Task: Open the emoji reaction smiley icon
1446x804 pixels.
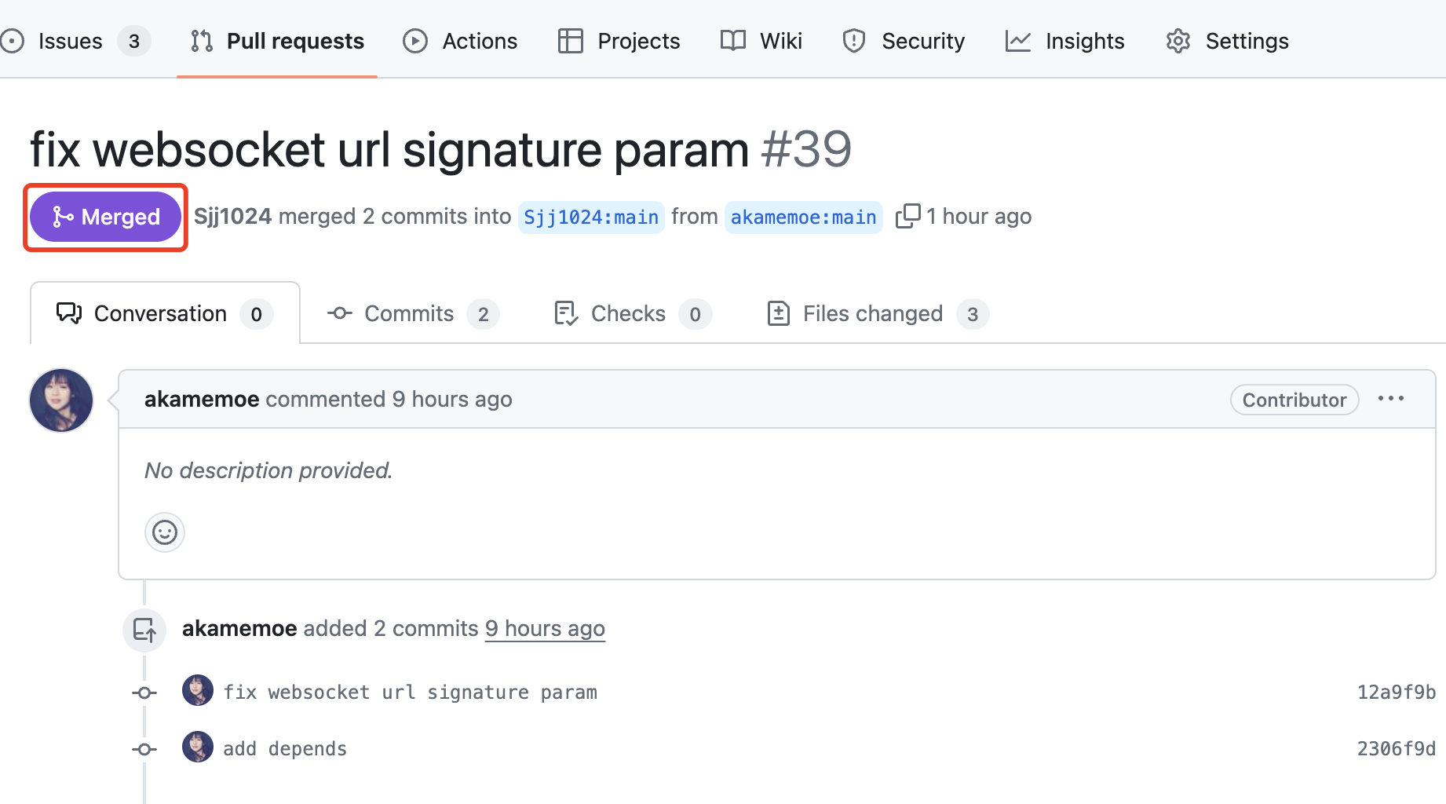Action: (x=164, y=532)
